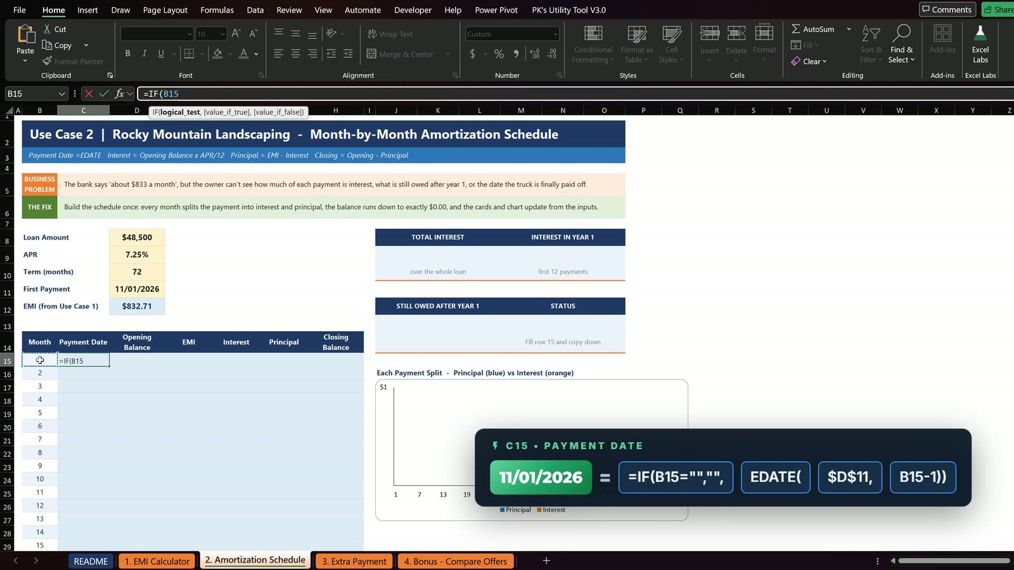The image size is (1014, 570).
Task: Click the Share button
Action: (x=998, y=9)
